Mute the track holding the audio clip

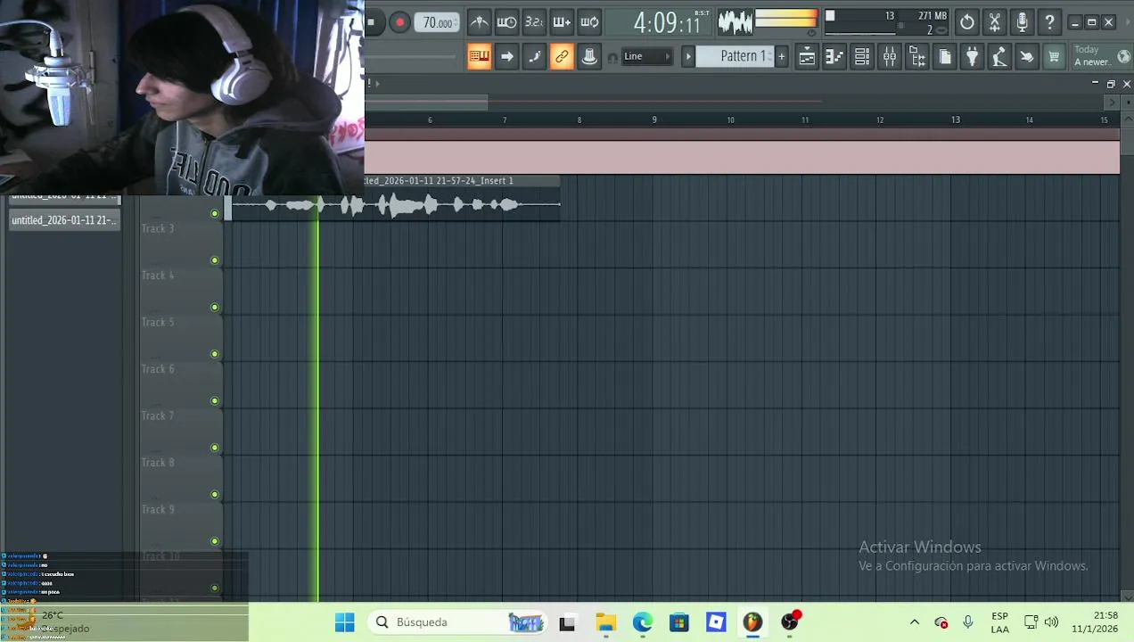pyautogui.click(x=214, y=213)
